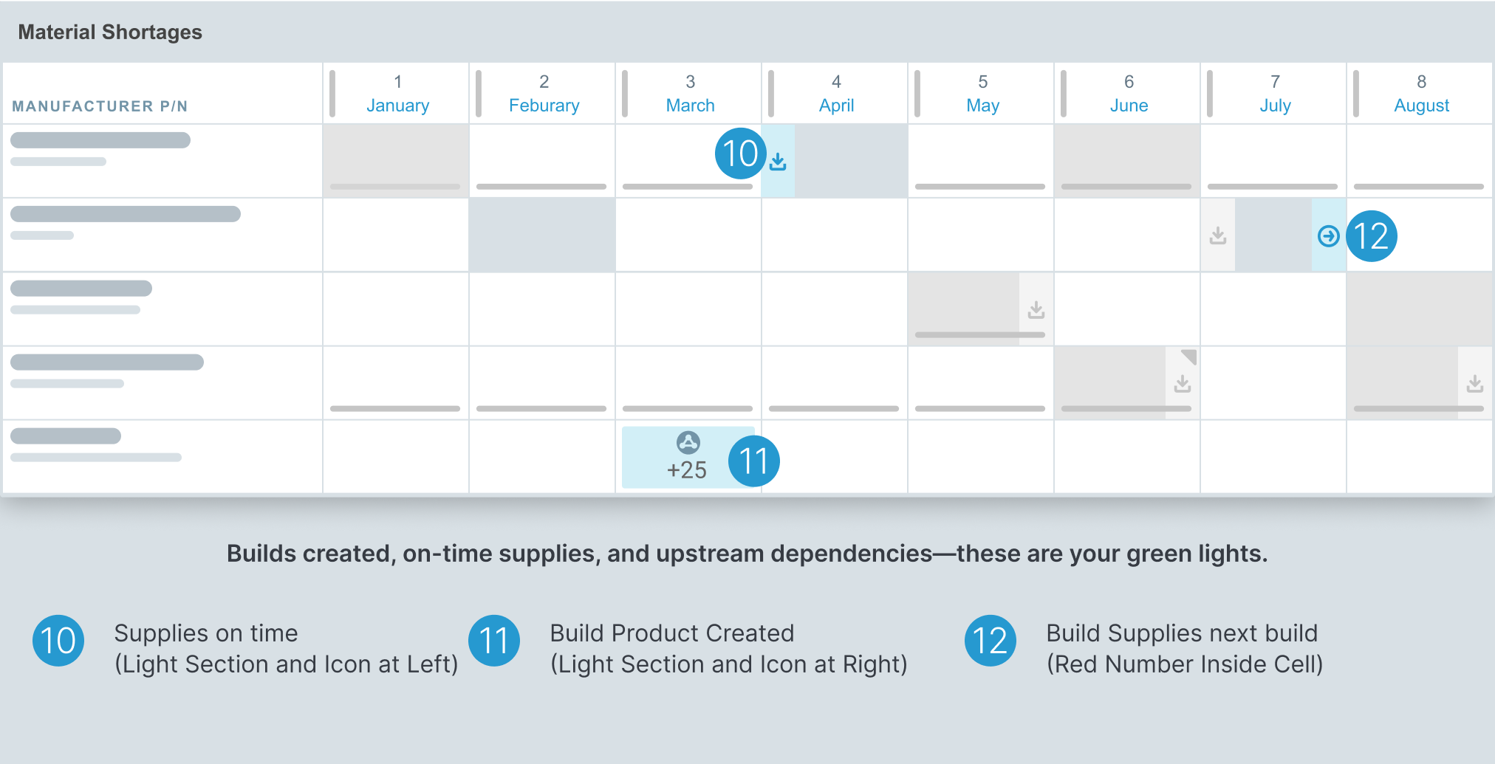The image size is (1495, 764).
Task: Click the gray download icon in July column
Action: click(1218, 236)
